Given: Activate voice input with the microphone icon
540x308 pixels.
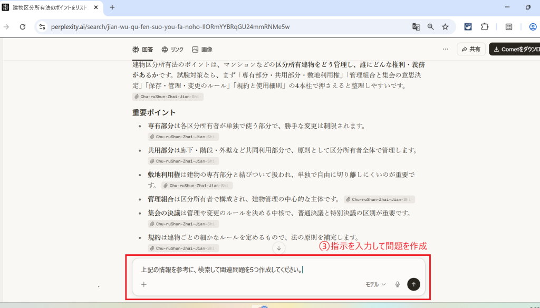Looking at the screenshot, I should [x=397, y=284].
